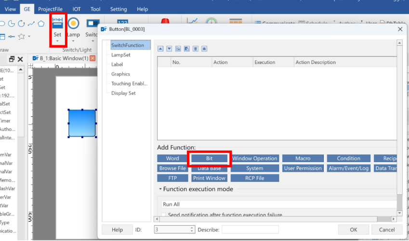409x241 pixels.
Task: Select Touching Enable in the dialog tree
Action: coord(130,84)
